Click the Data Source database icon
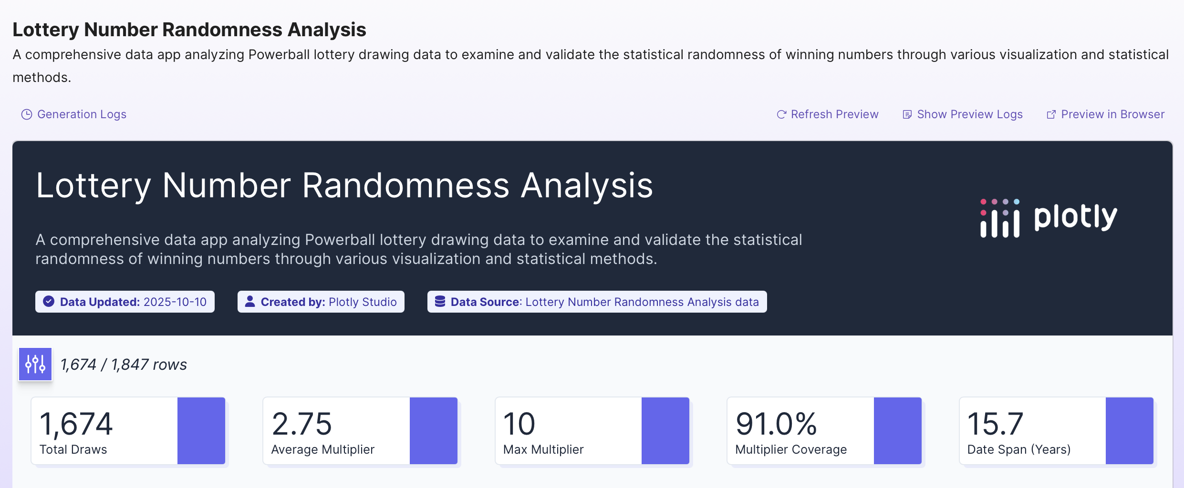 [x=440, y=302]
